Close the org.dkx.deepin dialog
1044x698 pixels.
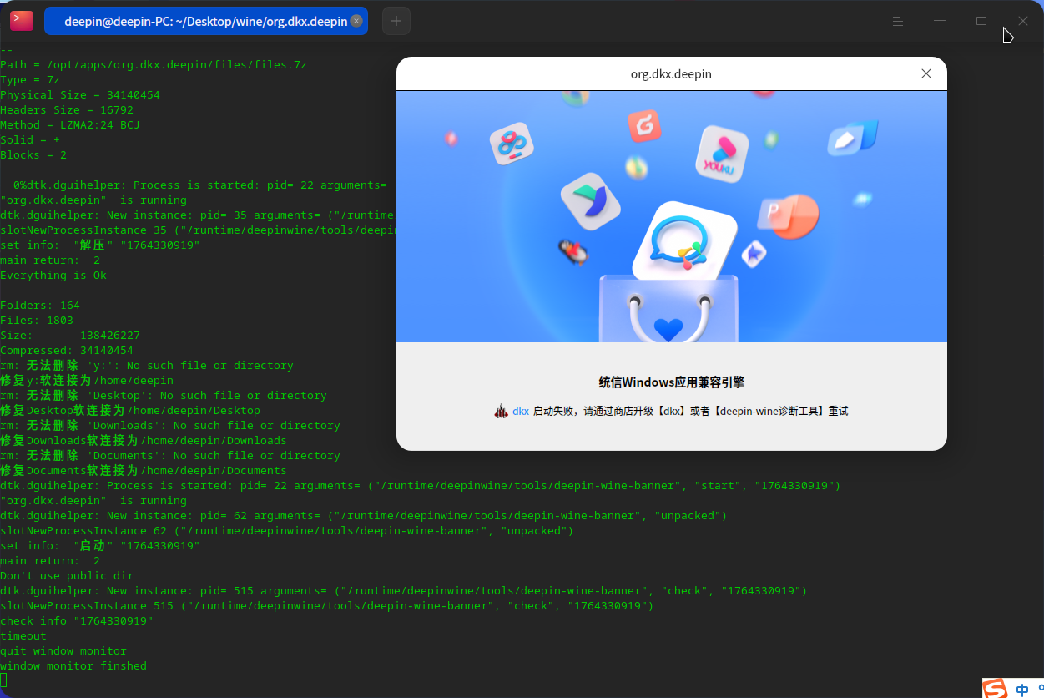(x=926, y=73)
